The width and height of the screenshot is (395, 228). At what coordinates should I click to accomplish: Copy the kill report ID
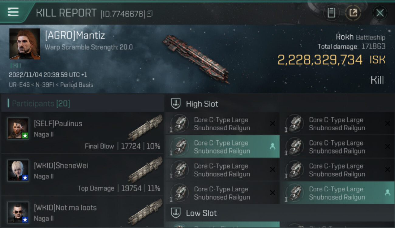(x=149, y=14)
